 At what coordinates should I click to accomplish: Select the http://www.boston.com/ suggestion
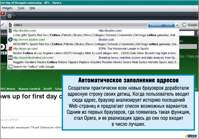(x=93, y=42)
